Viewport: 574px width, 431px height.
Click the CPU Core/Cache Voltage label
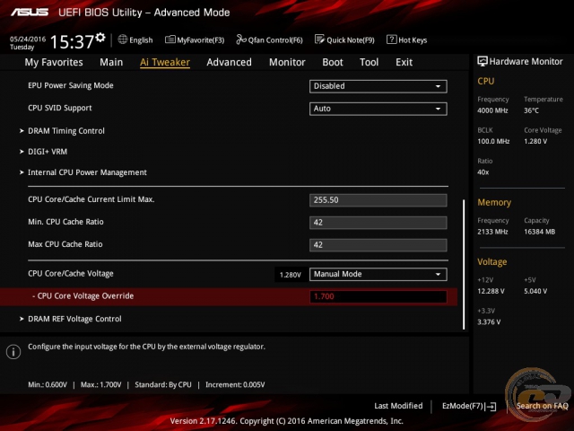pyautogui.click(x=71, y=273)
